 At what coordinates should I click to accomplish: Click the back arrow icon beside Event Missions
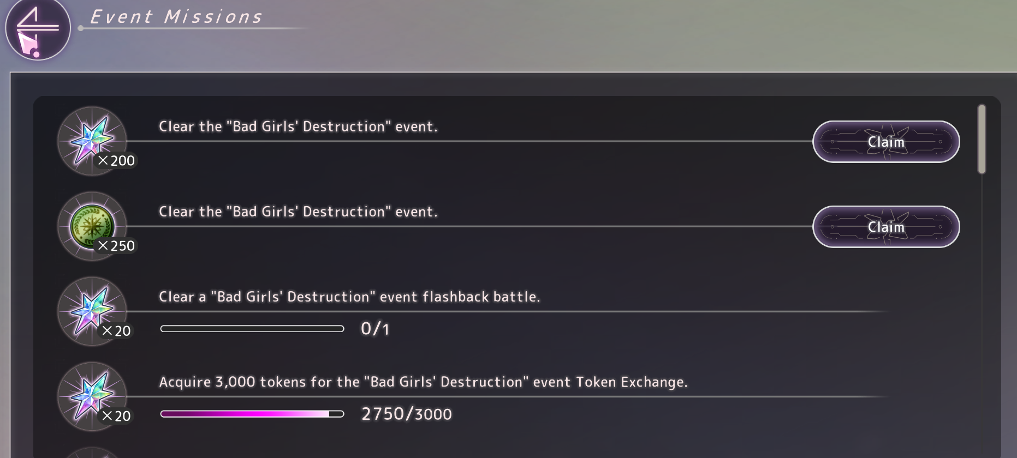pyautogui.click(x=37, y=30)
